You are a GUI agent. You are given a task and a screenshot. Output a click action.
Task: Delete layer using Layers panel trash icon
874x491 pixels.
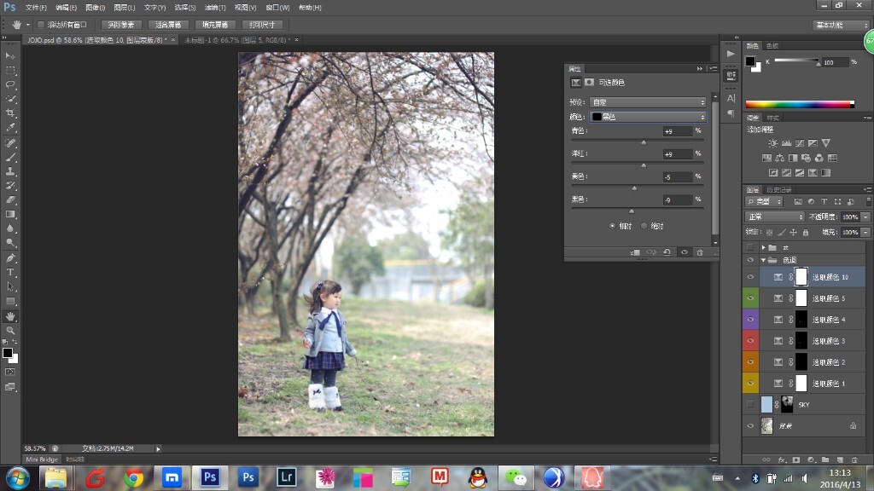click(854, 459)
